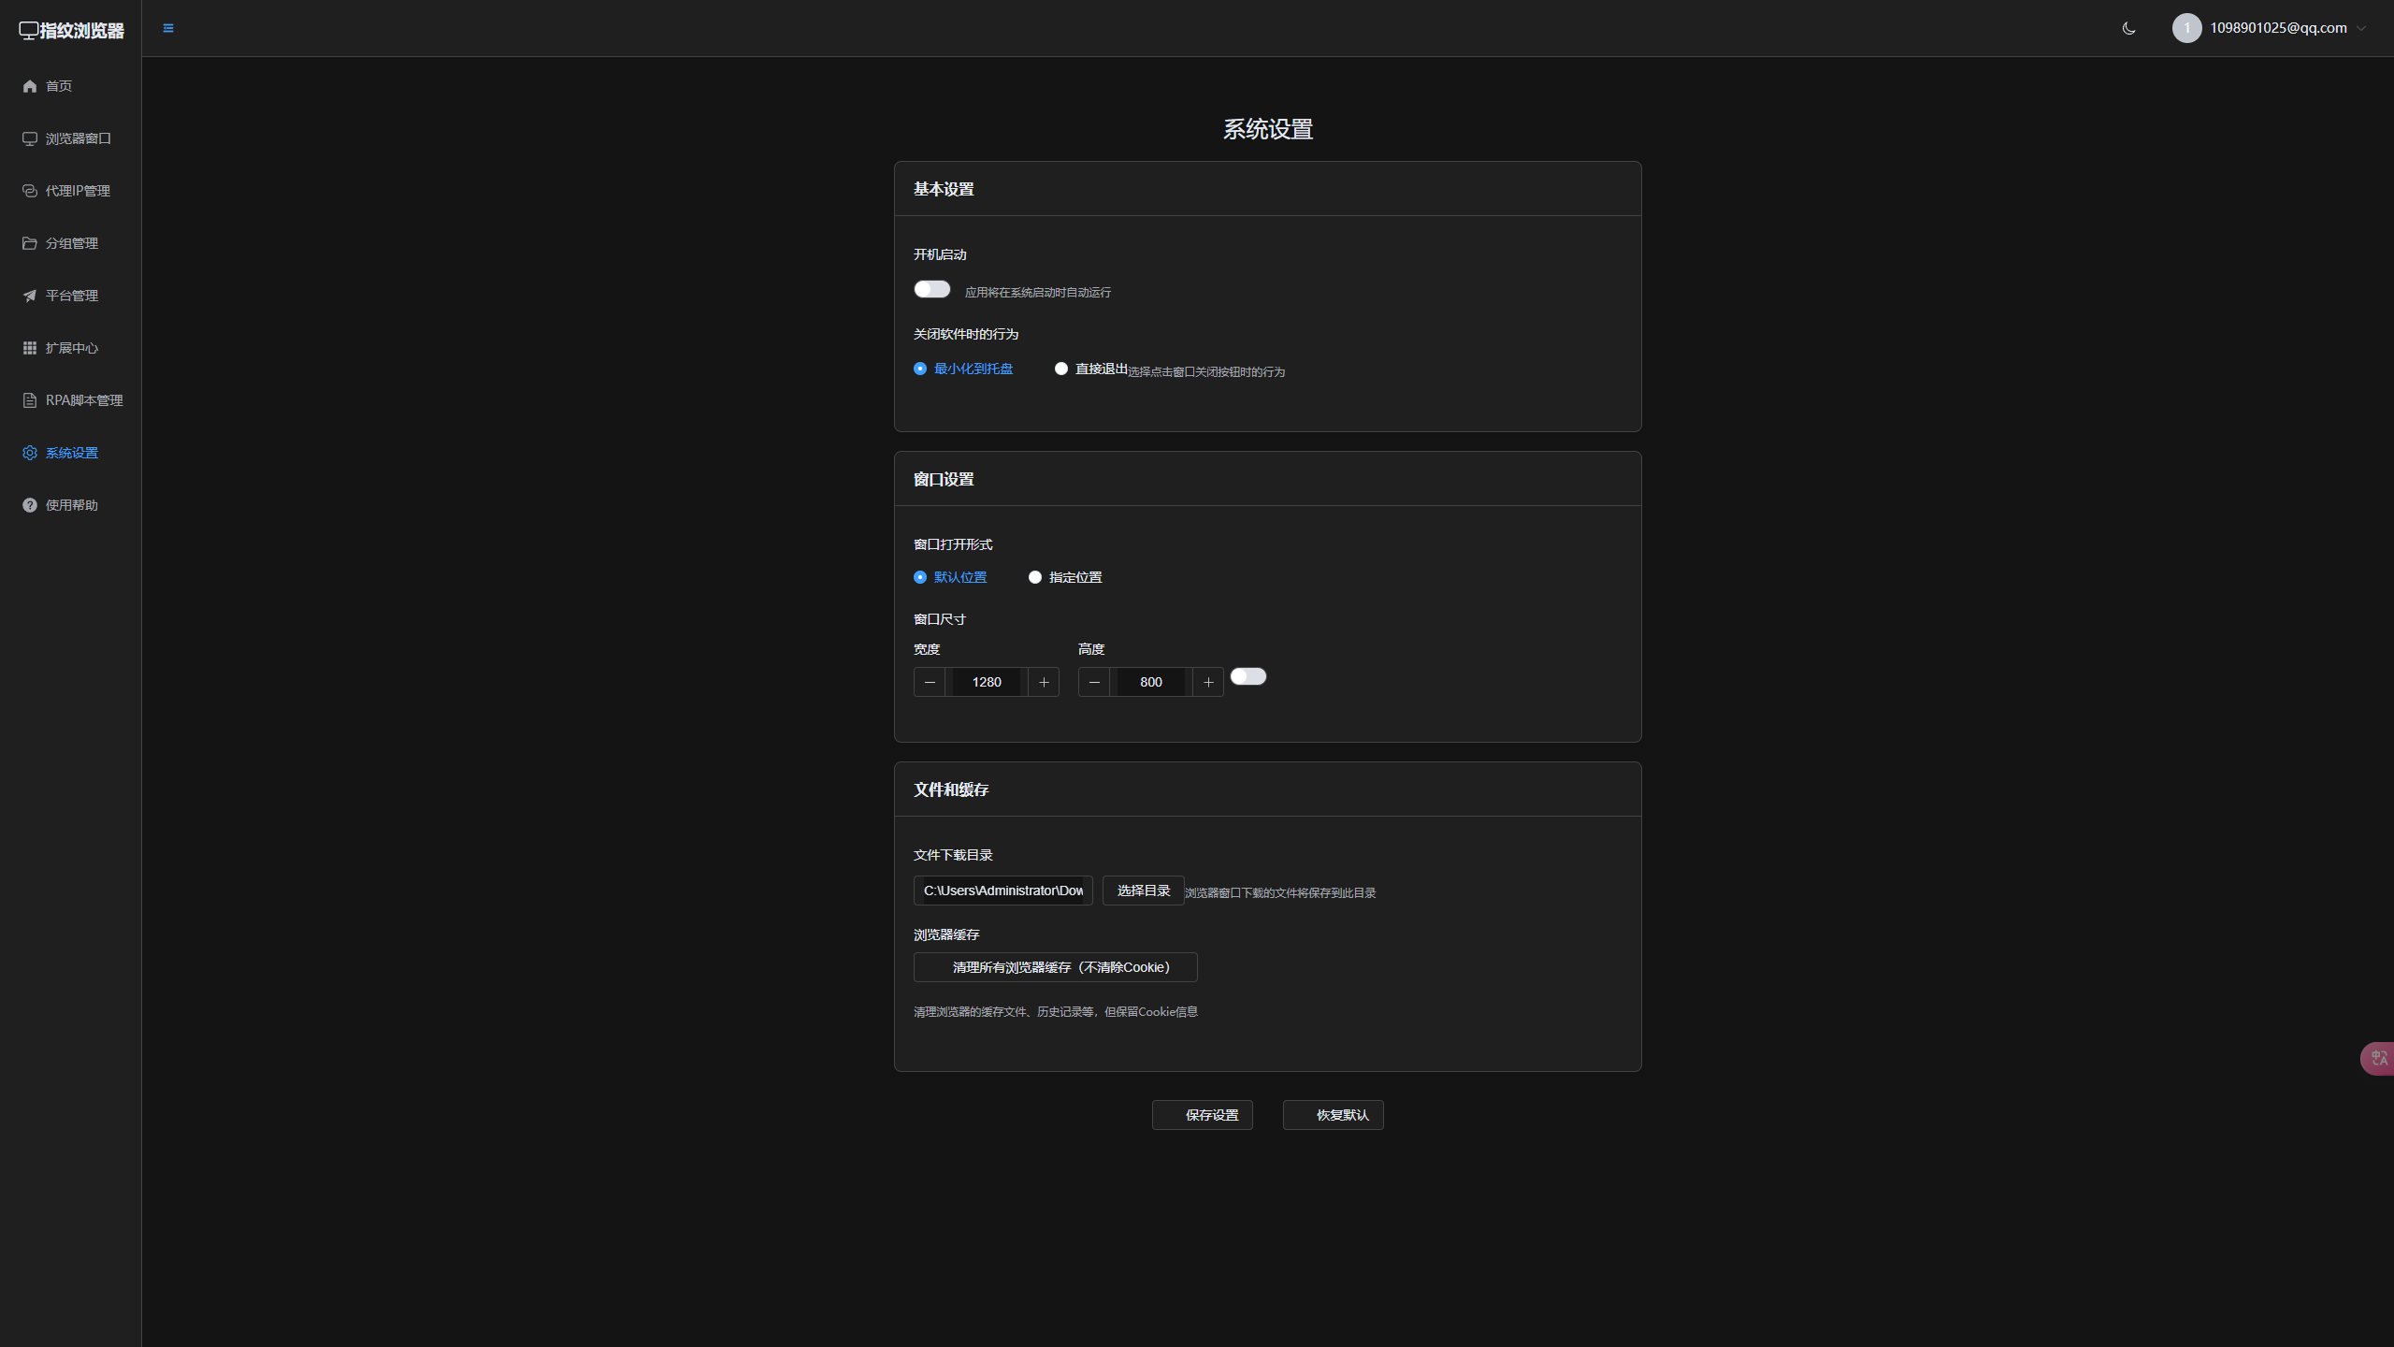The image size is (2394, 1347).
Task: Click the download directory path field
Action: [x=1002, y=891]
